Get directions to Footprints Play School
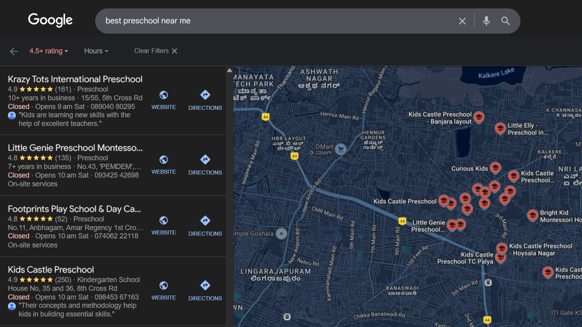The image size is (582, 327). coord(205,225)
